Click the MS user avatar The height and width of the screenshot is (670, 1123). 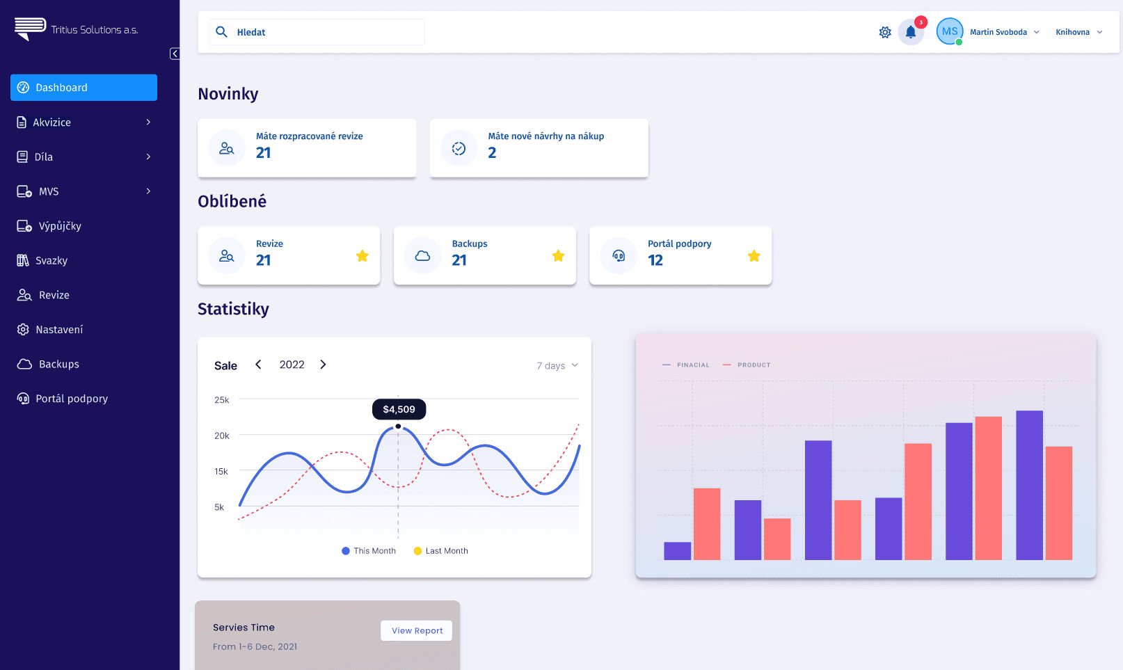(x=950, y=31)
